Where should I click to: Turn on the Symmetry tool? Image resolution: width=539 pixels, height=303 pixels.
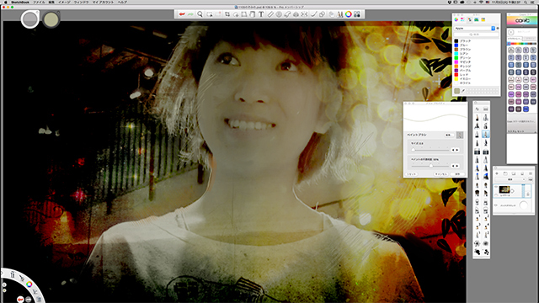[304, 14]
